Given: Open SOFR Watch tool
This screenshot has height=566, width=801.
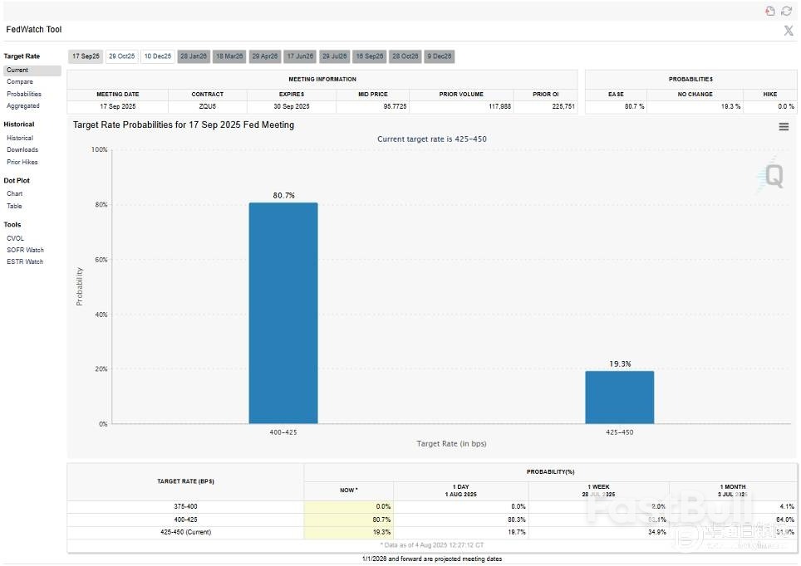Looking at the screenshot, I should [25, 250].
